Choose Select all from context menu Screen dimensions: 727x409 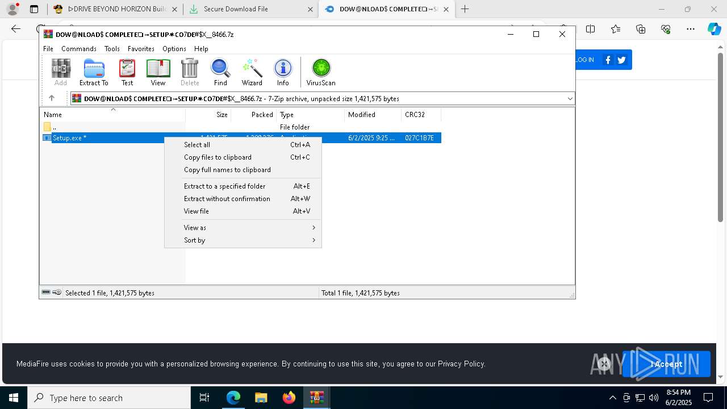(243, 145)
